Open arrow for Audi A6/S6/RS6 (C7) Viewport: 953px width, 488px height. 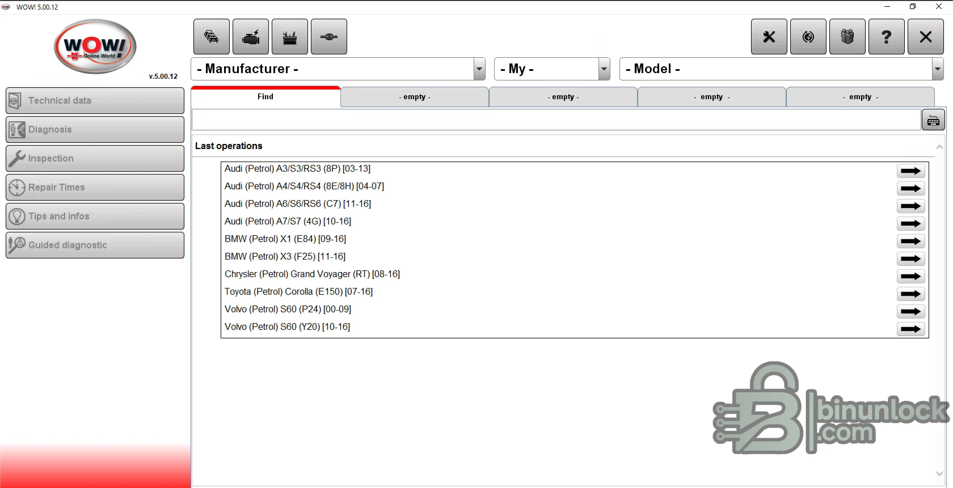click(910, 206)
